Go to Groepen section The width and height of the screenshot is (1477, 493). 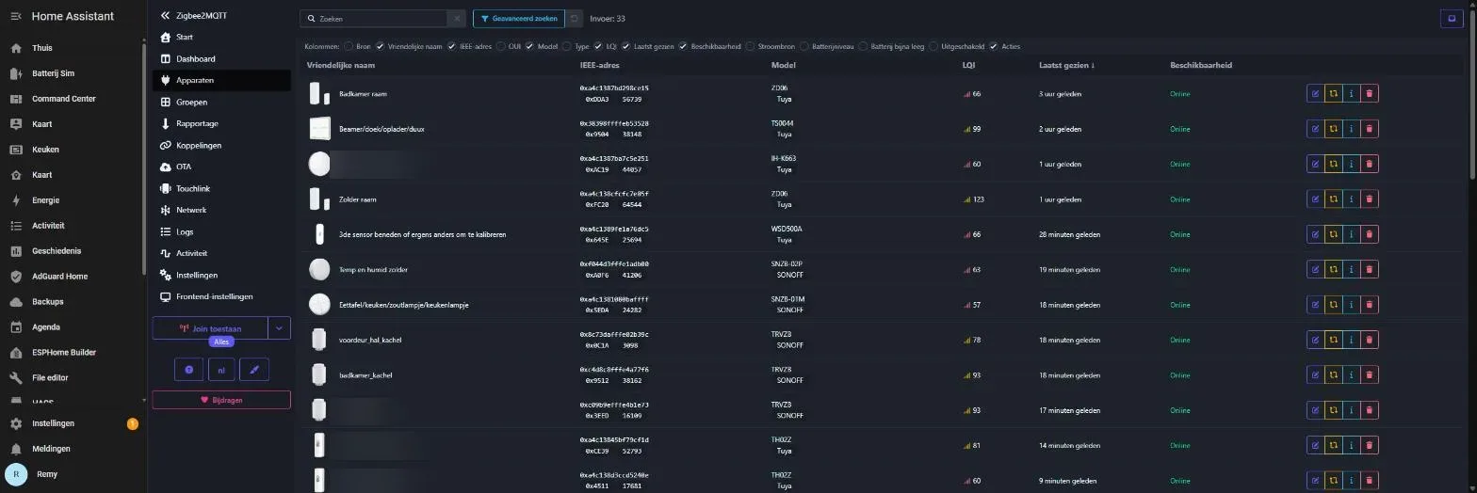coord(221,102)
